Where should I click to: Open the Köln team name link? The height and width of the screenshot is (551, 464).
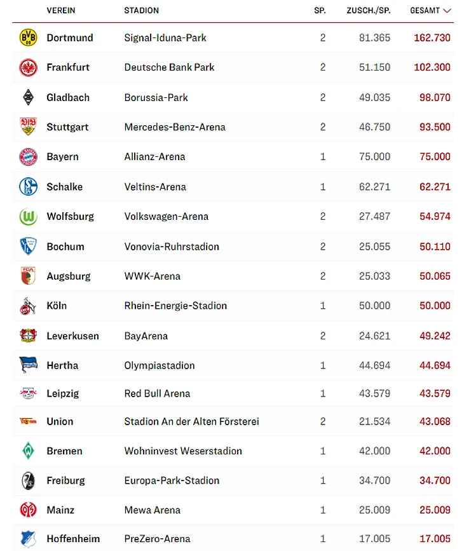57,306
